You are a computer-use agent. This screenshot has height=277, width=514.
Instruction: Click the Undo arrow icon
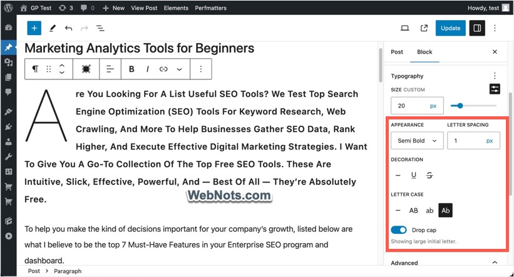[x=68, y=28]
